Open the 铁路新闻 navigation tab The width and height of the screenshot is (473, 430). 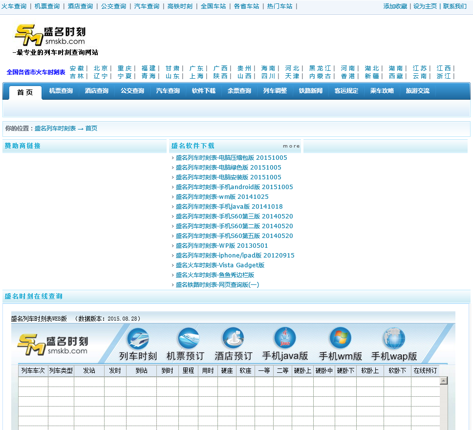(x=311, y=91)
